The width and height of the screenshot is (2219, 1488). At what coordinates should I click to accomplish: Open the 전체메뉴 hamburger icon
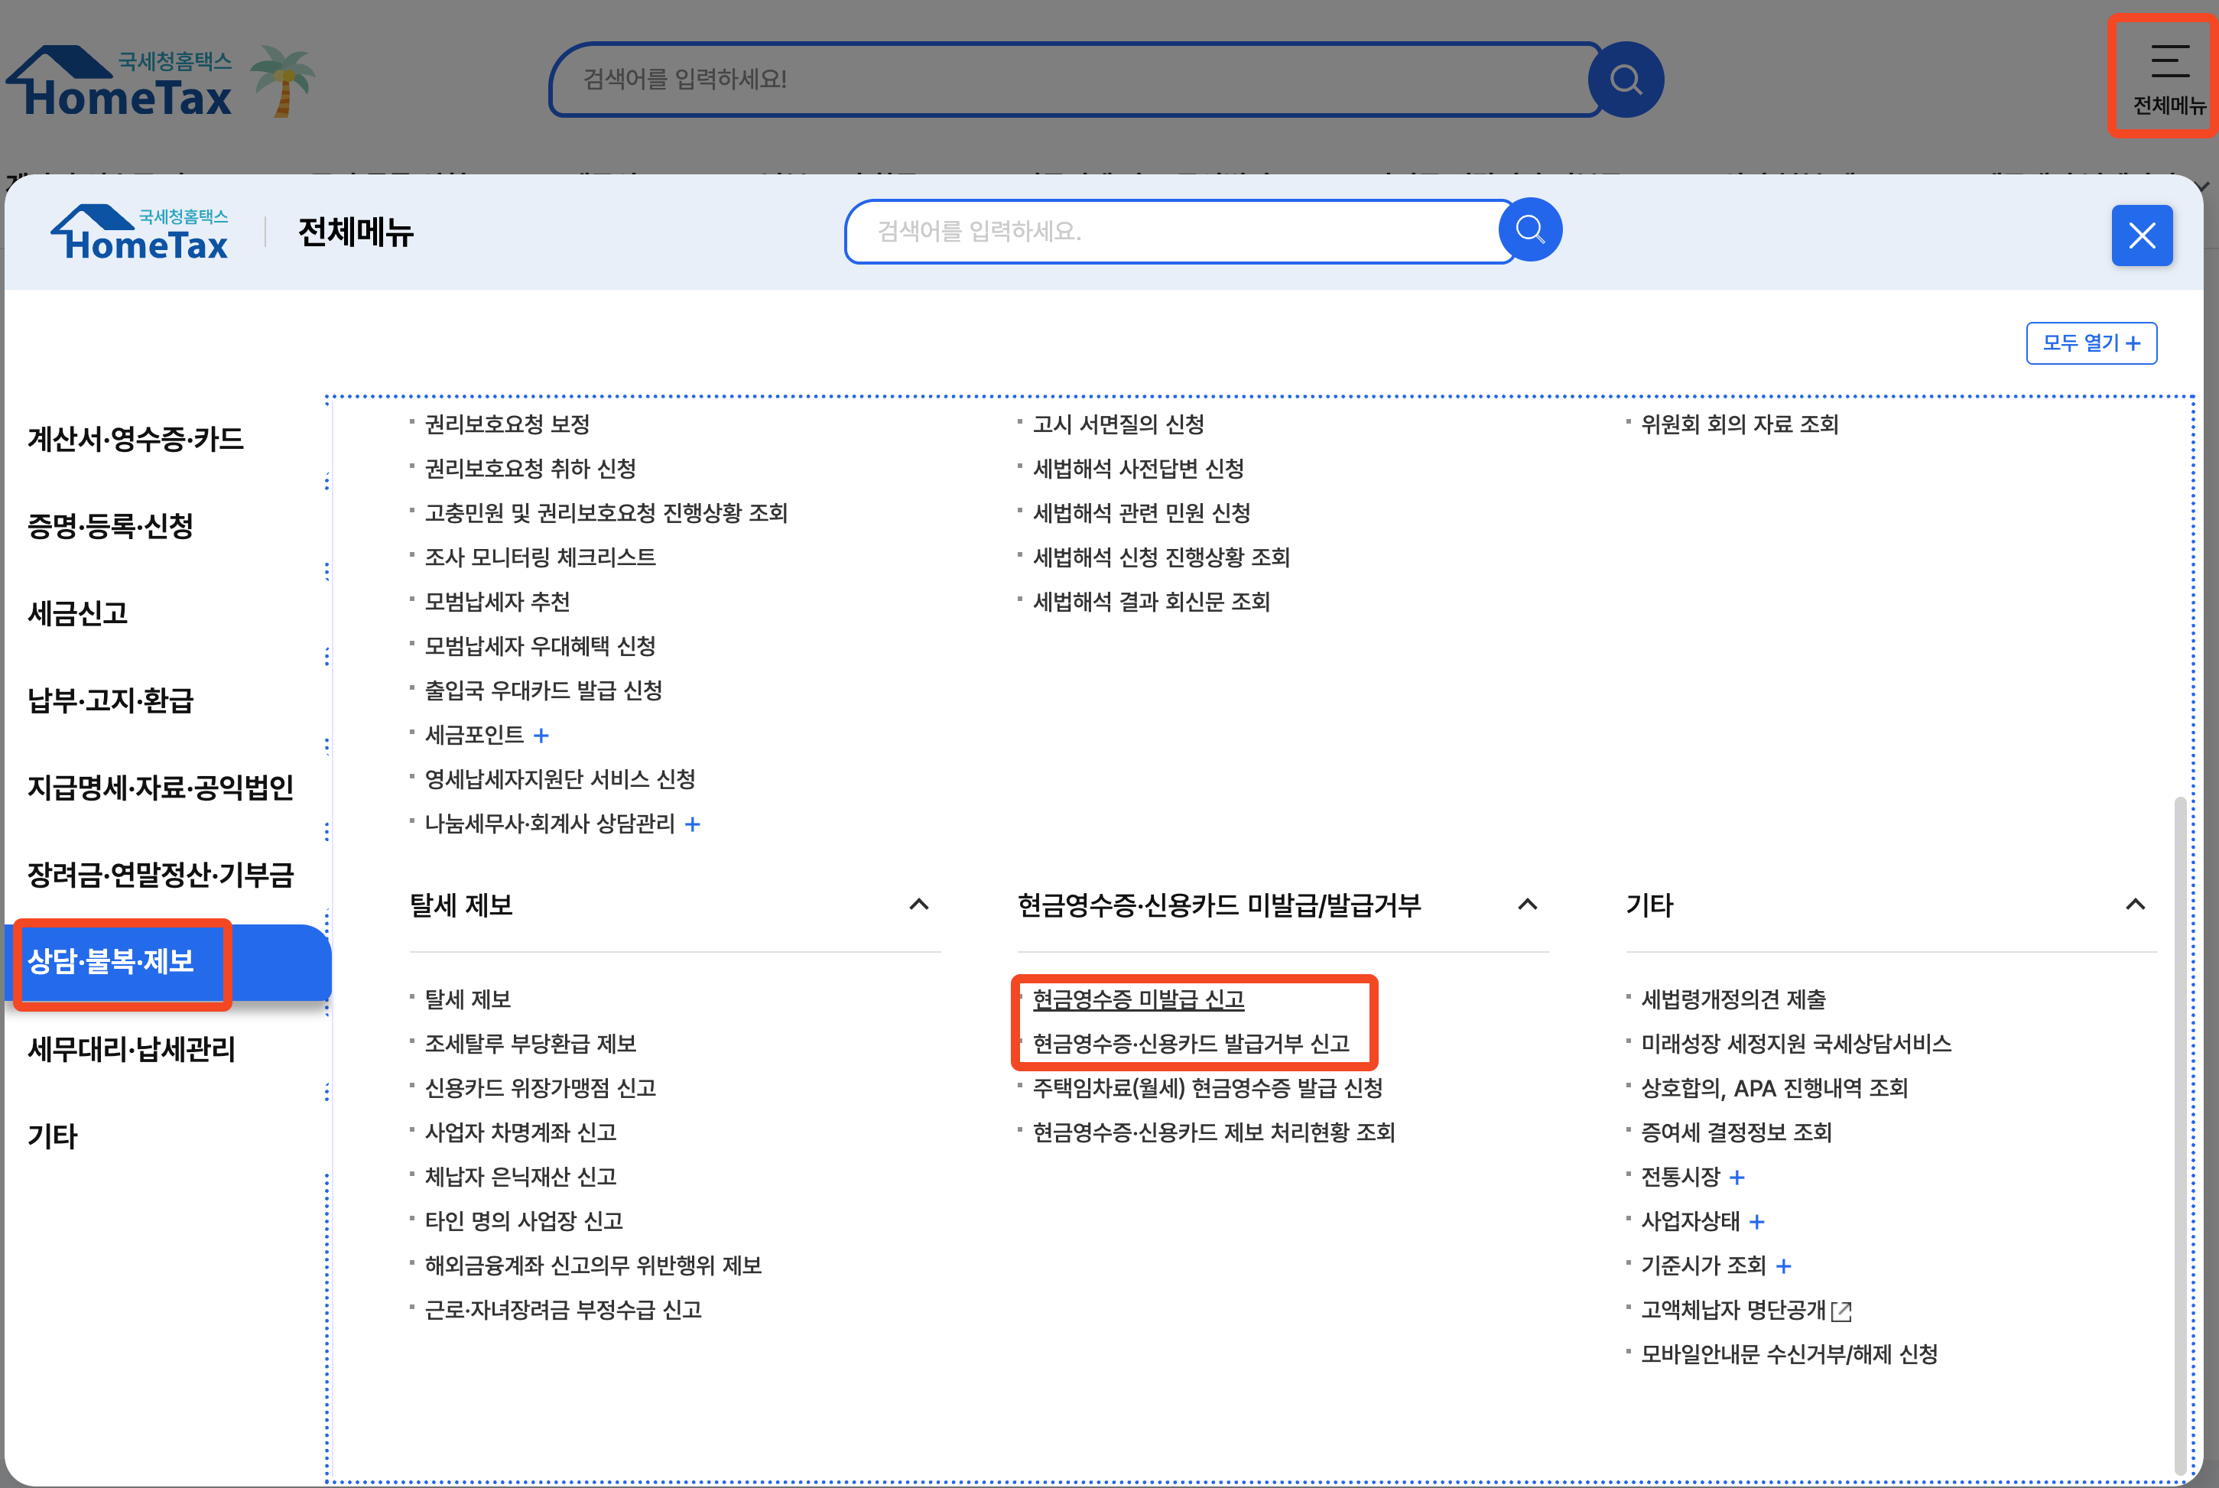pos(2169,76)
